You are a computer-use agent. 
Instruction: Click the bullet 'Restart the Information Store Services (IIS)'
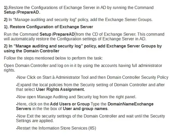[x=56, y=128]
